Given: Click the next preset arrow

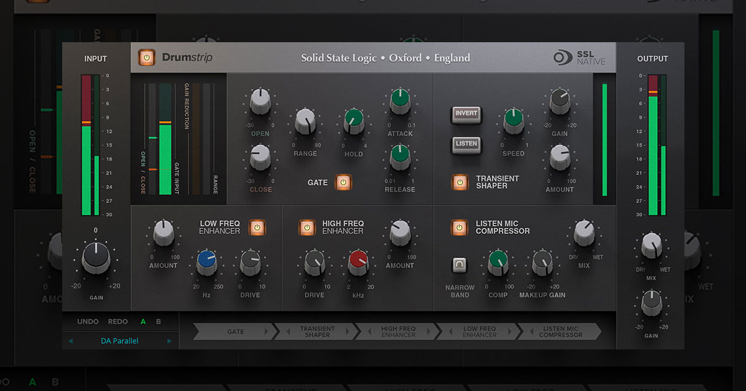Looking at the screenshot, I should click(169, 340).
